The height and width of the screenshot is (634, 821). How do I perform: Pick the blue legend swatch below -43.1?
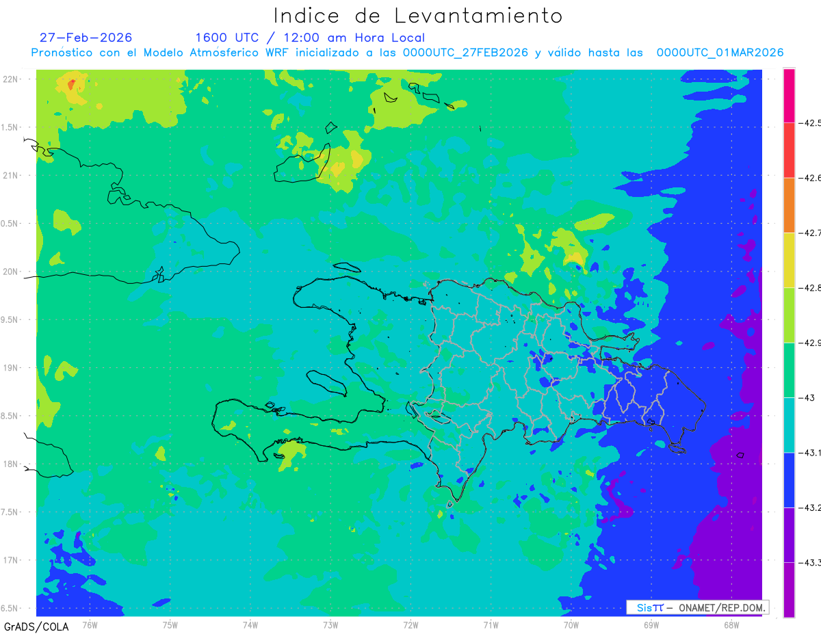pyautogui.click(x=789, y=479)
